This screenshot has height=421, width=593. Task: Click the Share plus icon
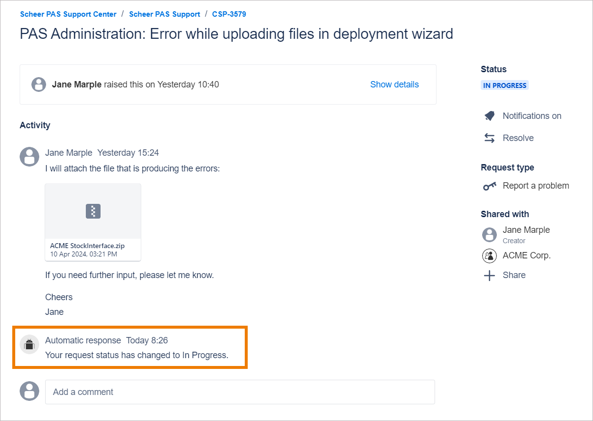click(x=490, y=276)
